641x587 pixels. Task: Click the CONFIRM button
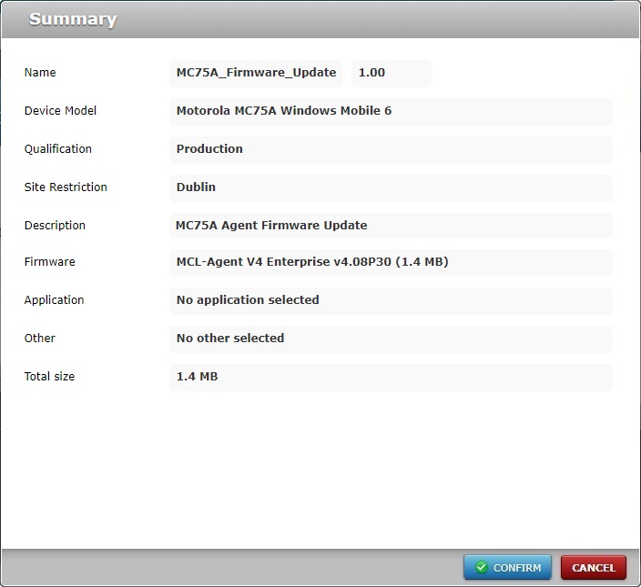point(507,567)
